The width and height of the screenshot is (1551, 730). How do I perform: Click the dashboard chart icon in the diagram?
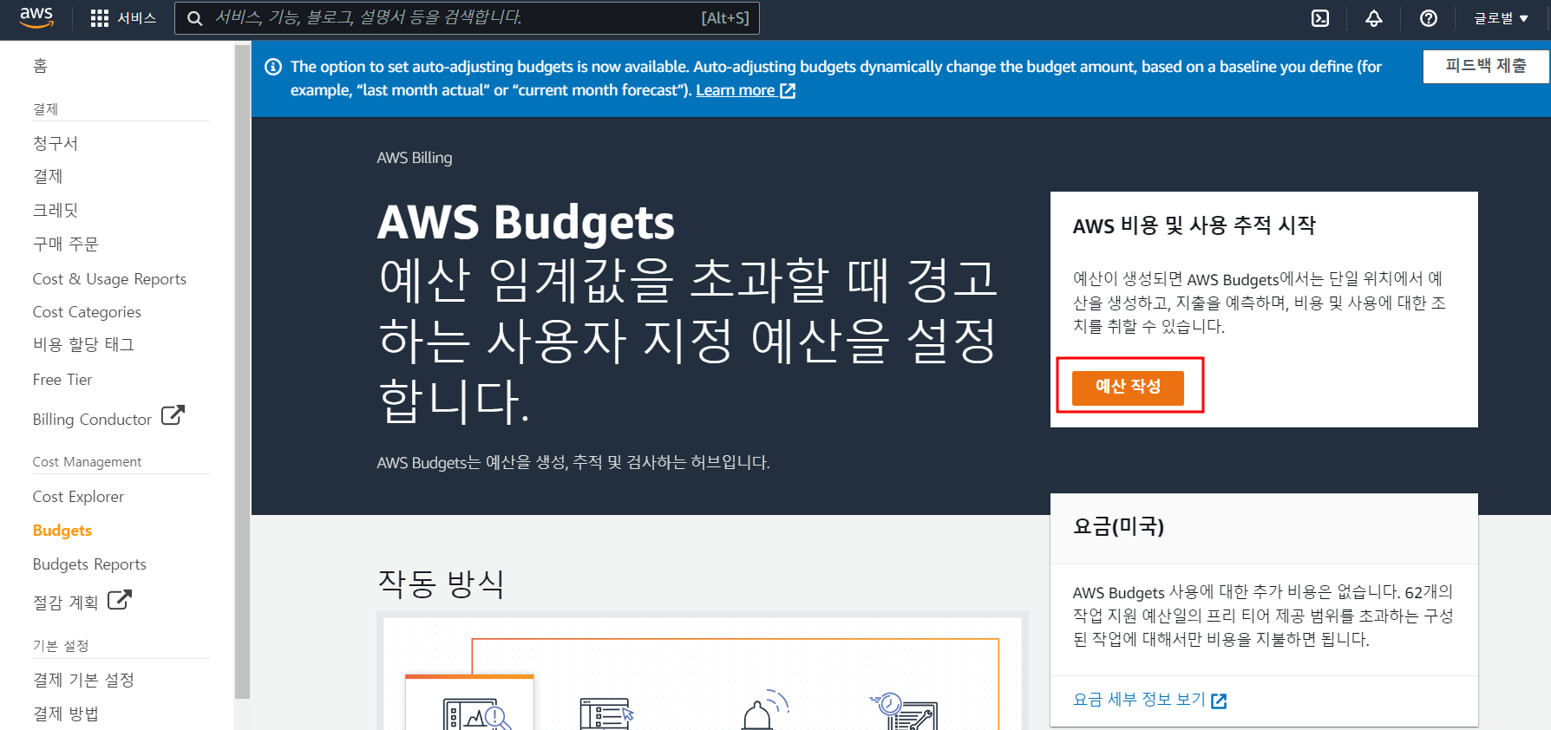(475, 714)
